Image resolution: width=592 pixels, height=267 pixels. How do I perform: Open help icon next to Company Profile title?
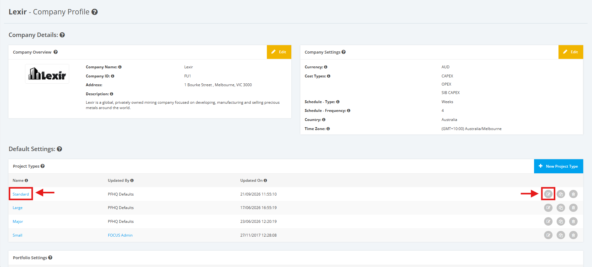95,12
